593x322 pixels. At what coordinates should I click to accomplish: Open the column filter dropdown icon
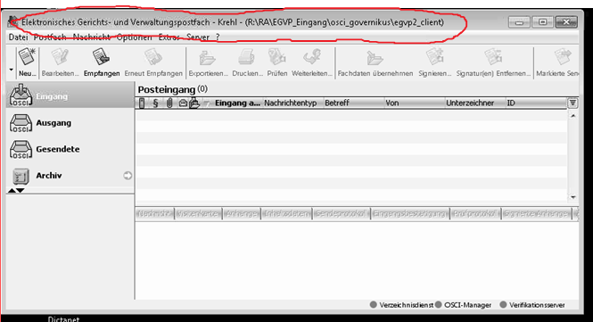click(572, 103)
